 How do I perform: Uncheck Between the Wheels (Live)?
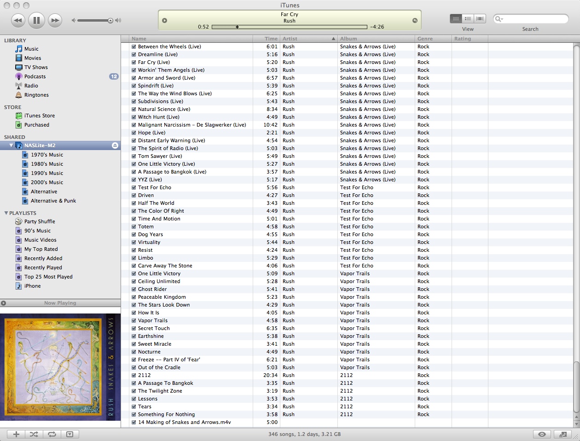134,46
